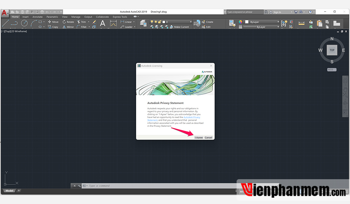Select the Polyline tool

pos(14,23)
